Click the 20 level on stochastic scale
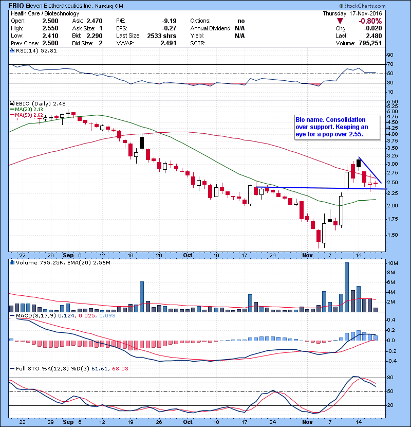The image size is (411, 427). 390,405
